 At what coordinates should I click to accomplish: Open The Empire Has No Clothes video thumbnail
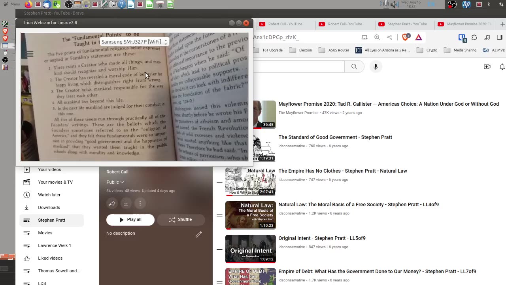(251, 182)
